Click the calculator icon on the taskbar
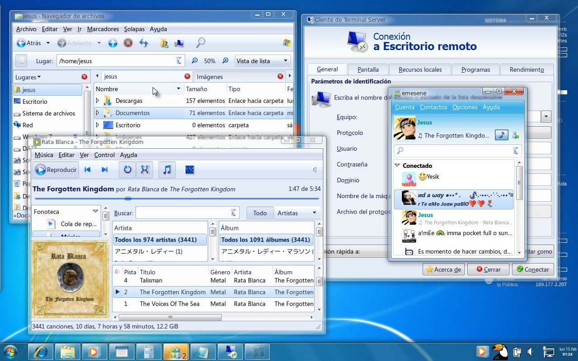 pos(149,352)
